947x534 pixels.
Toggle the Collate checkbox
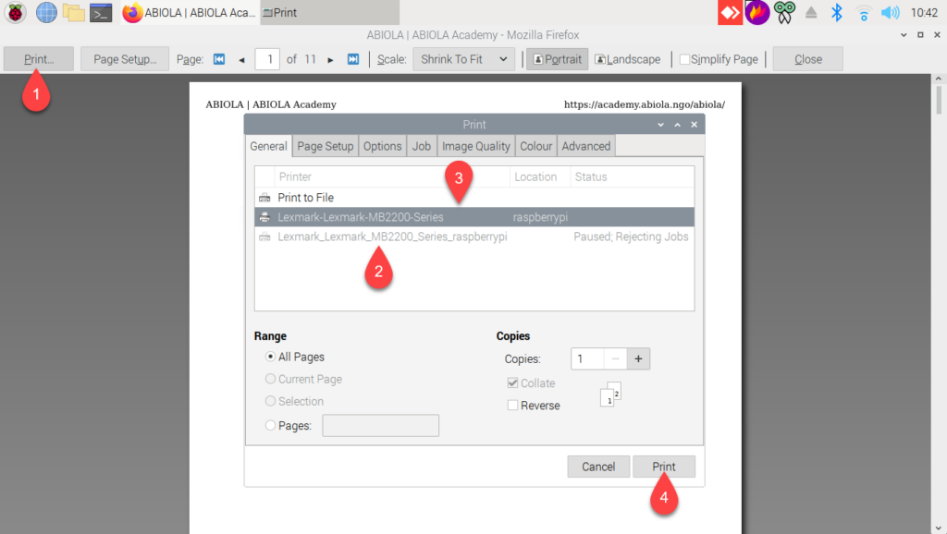point(512,382)
